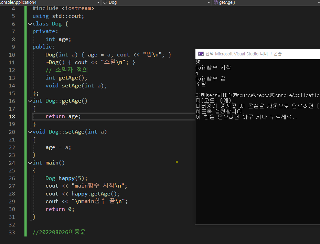The image size is (320, 244).
Task: Click '#include <iostream>' line
Action: (x=63, y=8)
